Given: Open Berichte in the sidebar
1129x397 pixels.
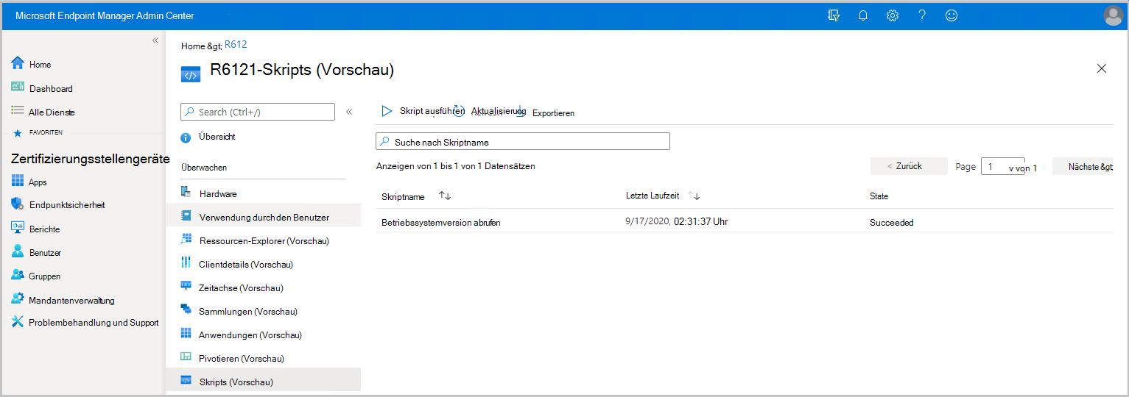Looking at the screenshot, I should coord(45,229).
